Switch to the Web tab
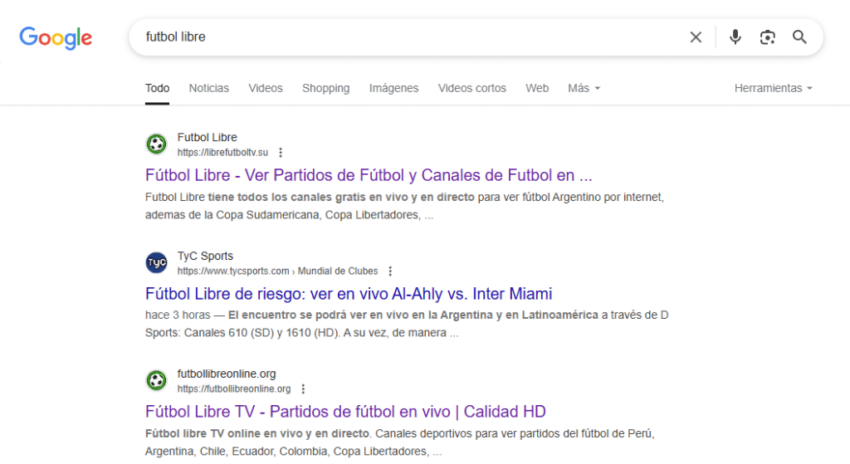The image size is (850, 464). tap(537, 88)
